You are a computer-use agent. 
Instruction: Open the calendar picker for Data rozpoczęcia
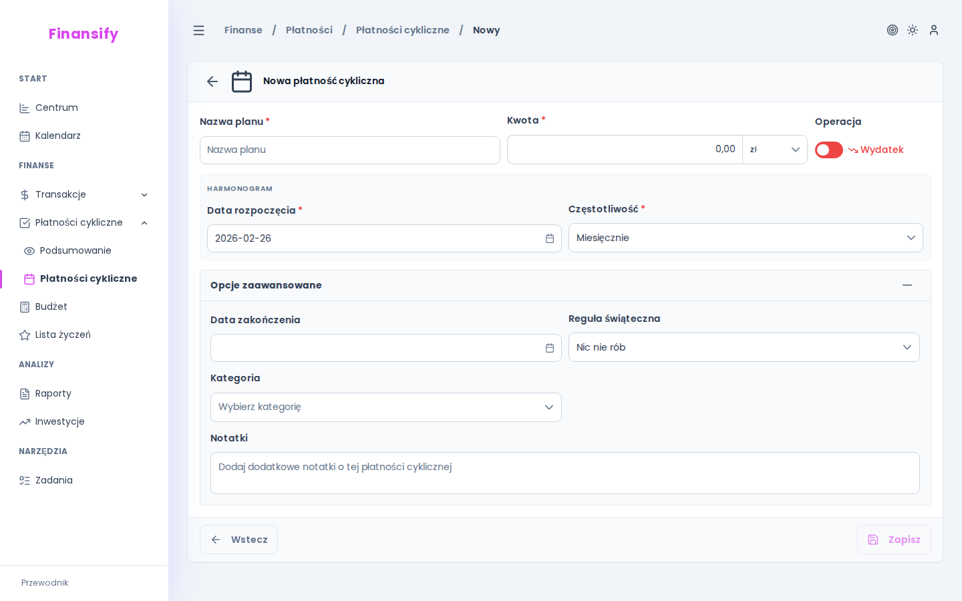(549, 238)
